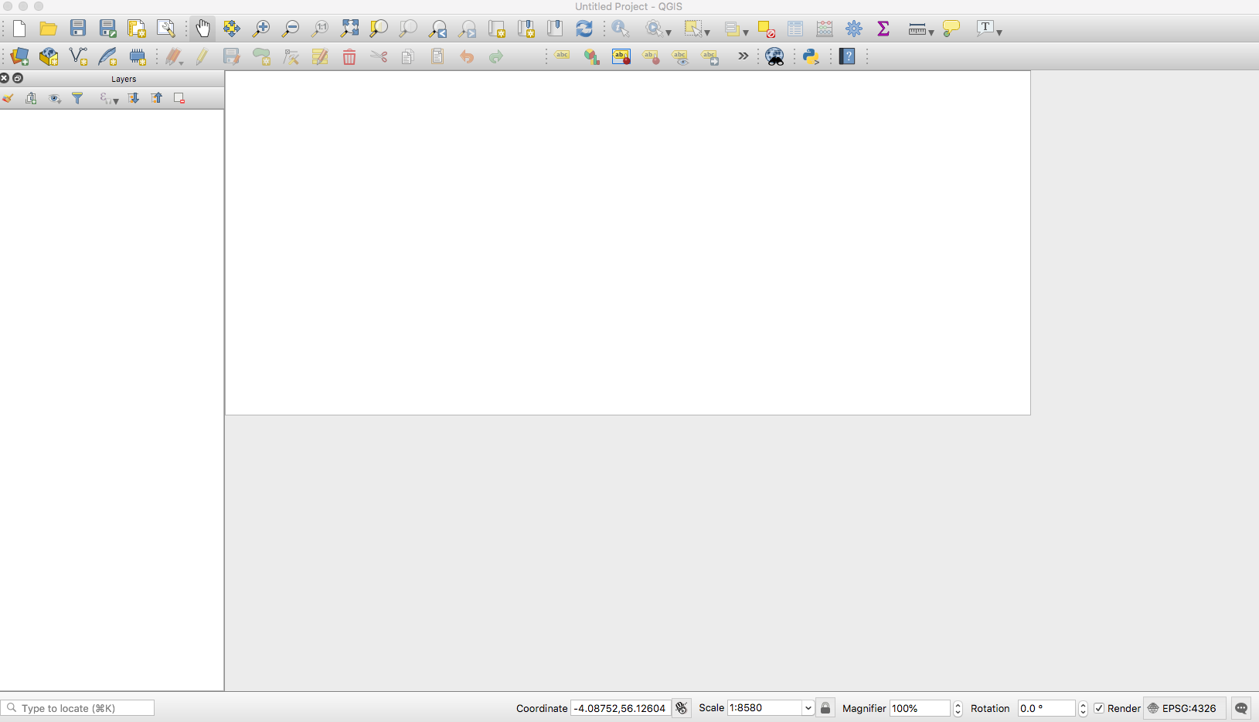The image size is (1259, 722).
Task: Open the Processing Toolbox gear icon
Action: click(x=854, y=29)
